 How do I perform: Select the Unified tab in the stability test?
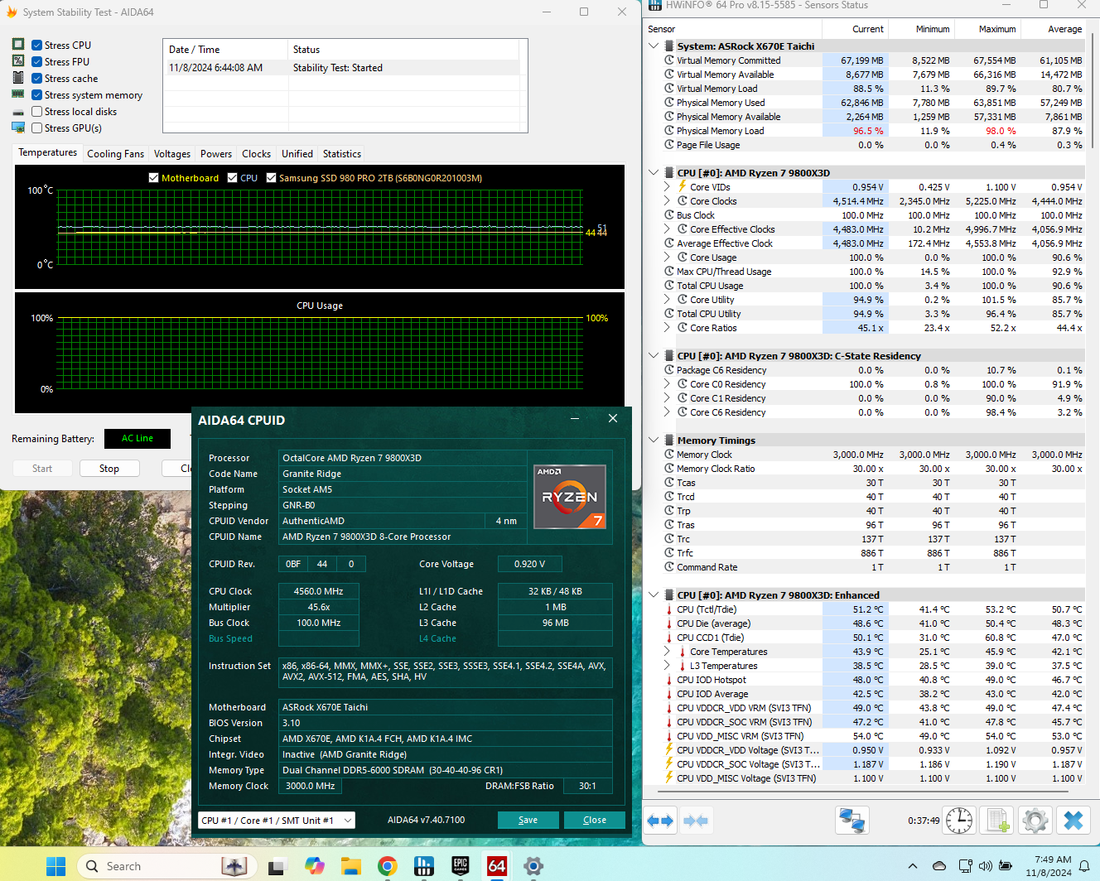tap(297, 154)
